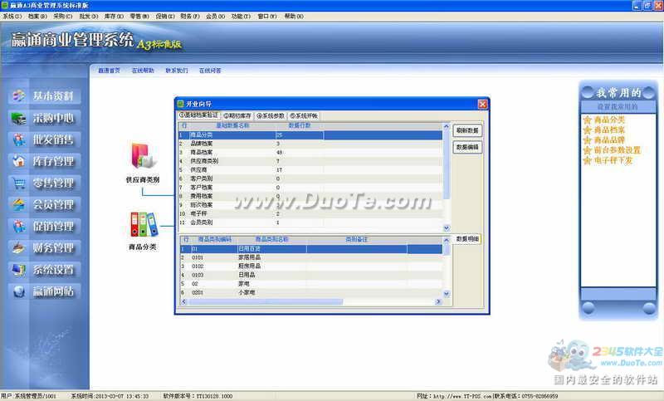
Task: Open the 促销管理 sidebar module
Action: coord(45,226)
